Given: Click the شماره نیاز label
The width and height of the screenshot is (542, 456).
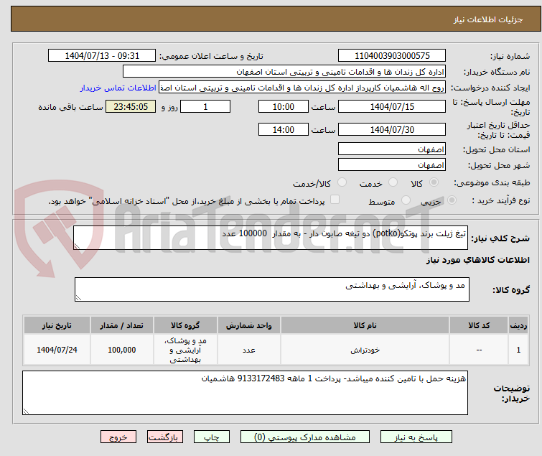Looking at the screenshot, I should point(510,56).
